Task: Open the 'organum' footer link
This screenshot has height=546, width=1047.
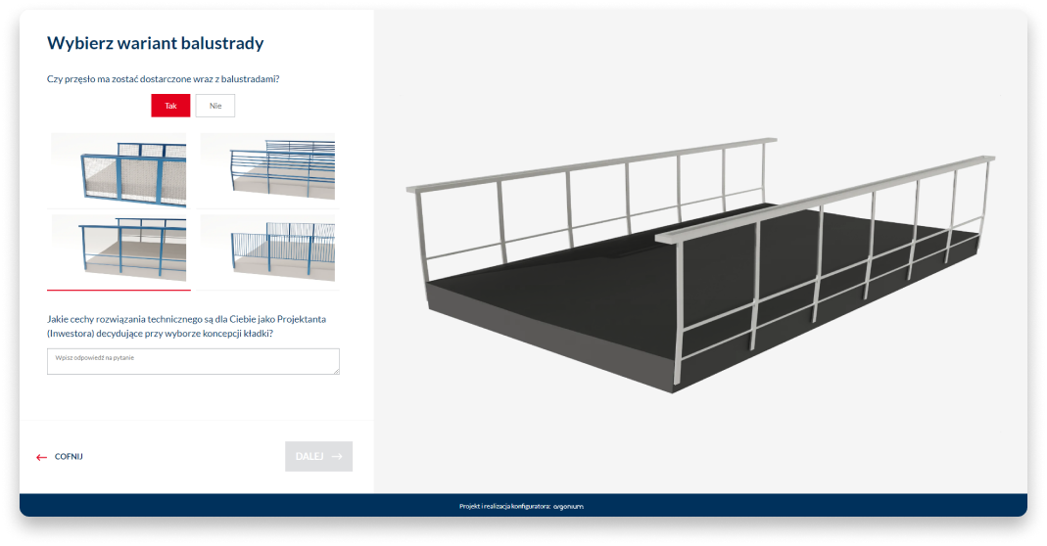Action: (x=568, y=506)
